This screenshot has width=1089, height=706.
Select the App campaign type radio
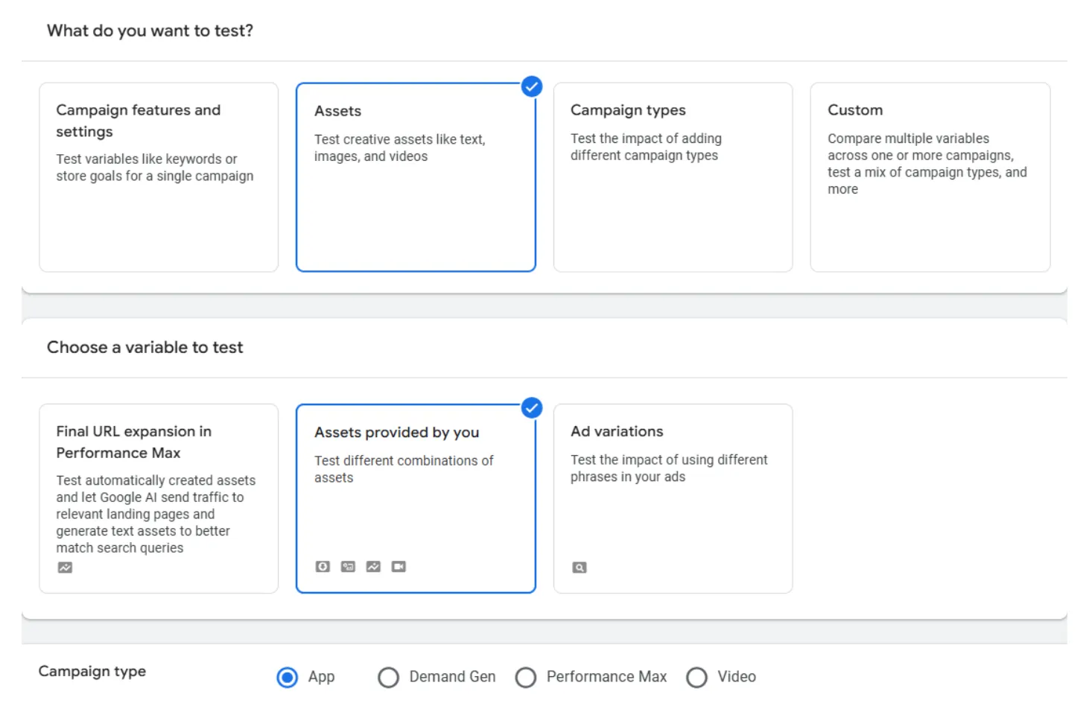coord(287,677)
